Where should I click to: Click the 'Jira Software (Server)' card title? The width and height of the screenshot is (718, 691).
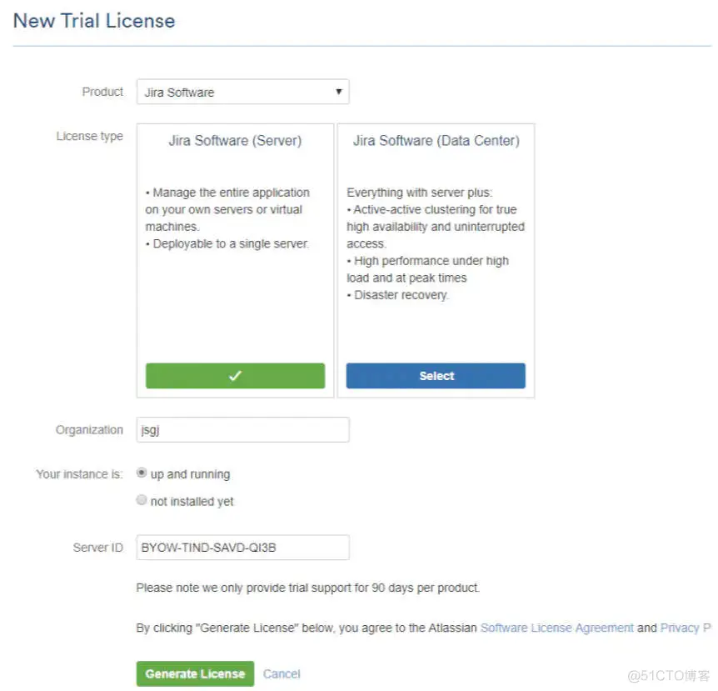[x=236, y=141]
